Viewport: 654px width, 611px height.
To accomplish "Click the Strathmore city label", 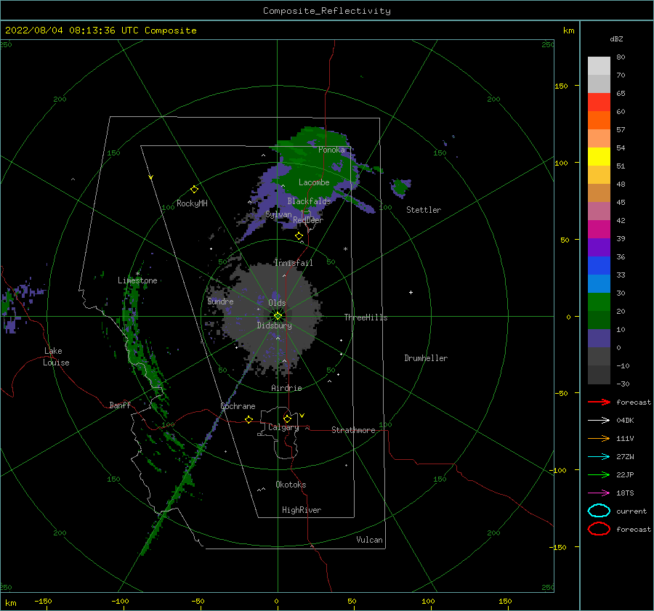I will (353, 430).
